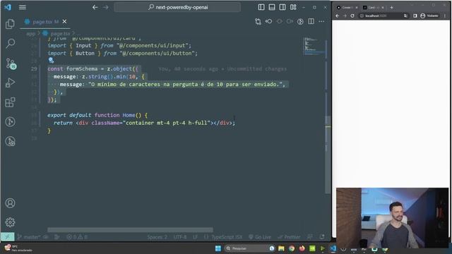Click the next-poweredby-openai command center search
This screenshot has height=254, width=452.
(177, 7)
